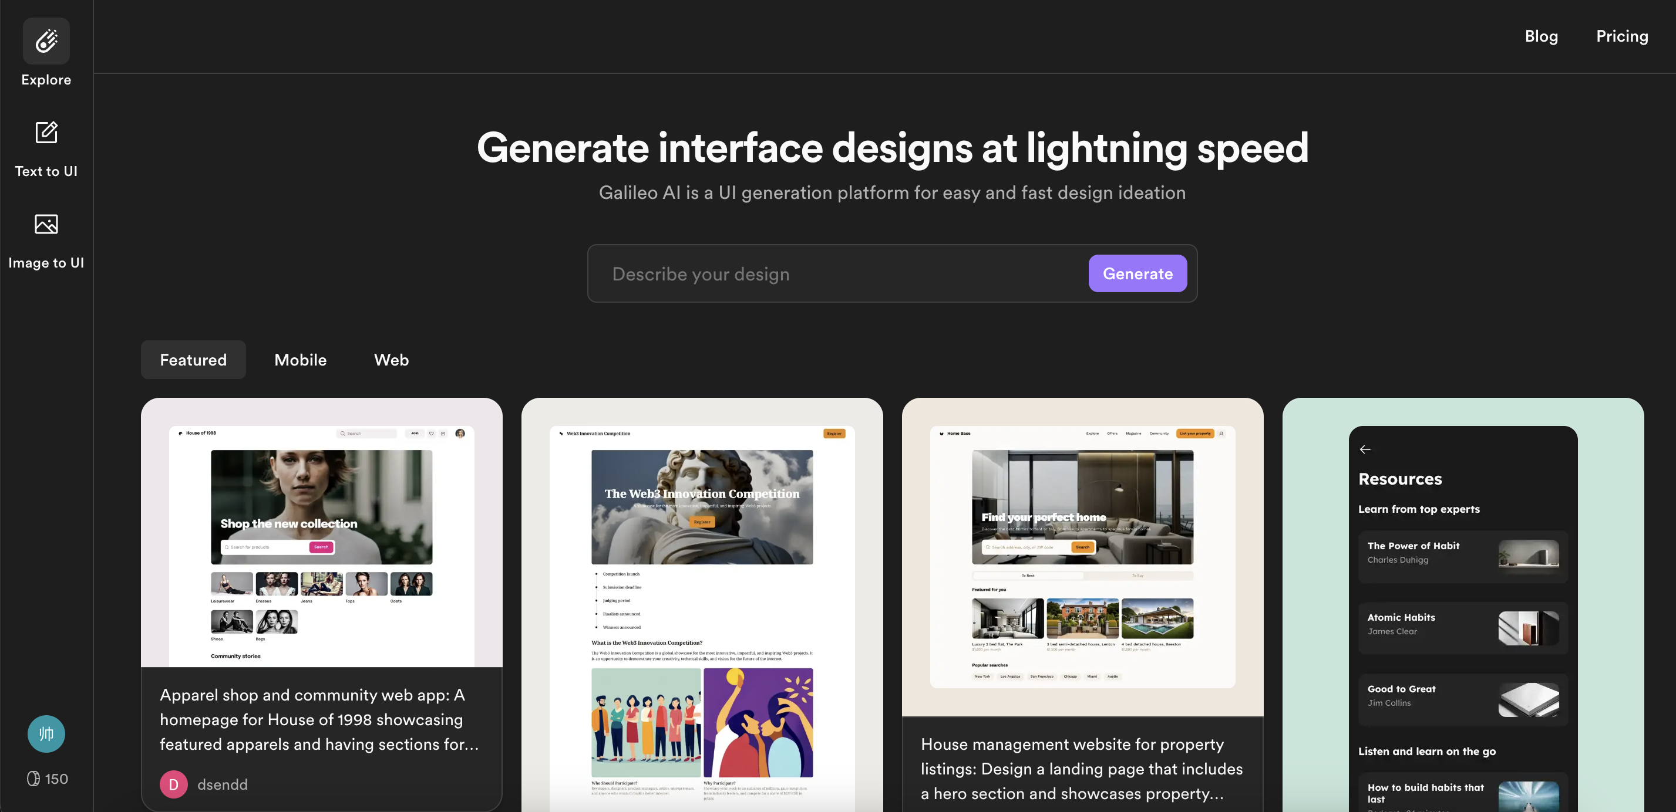Open the Pricing link
1676x812 pixels.
(x=1621, y=36)
